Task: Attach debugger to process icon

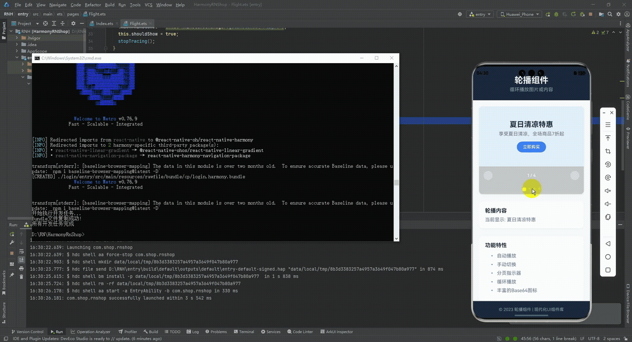Action: tap(581, 14)
